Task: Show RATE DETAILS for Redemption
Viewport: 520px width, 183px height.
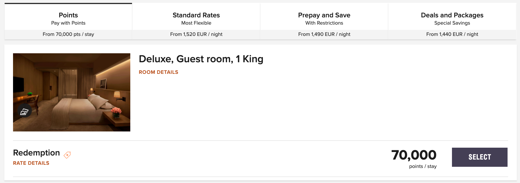Action: [31, 163]
